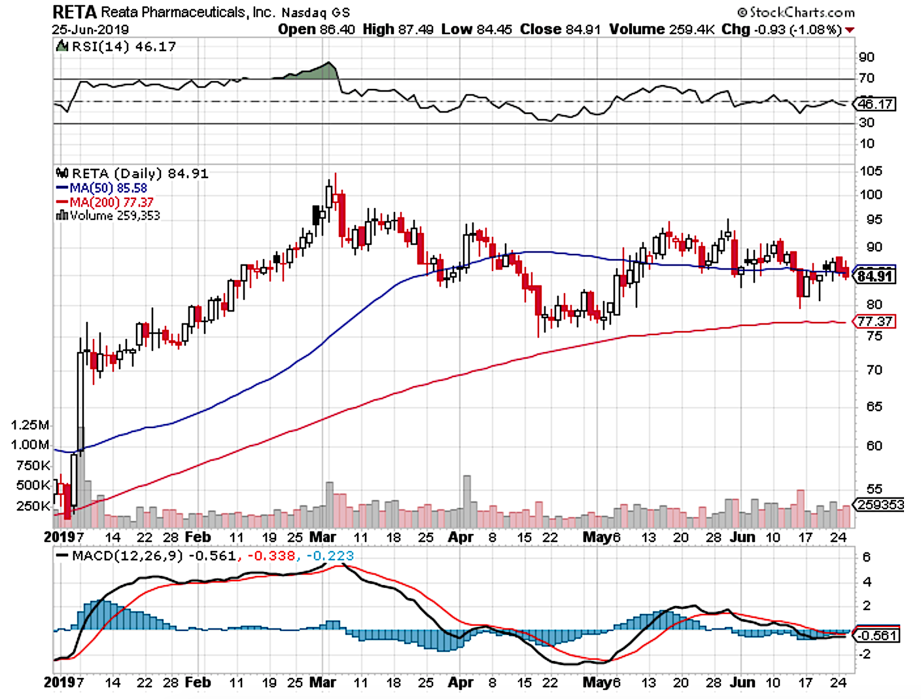Click the Volume 259,353 legend text
Screen dimensions: 921x699
(x=115, y=215)
